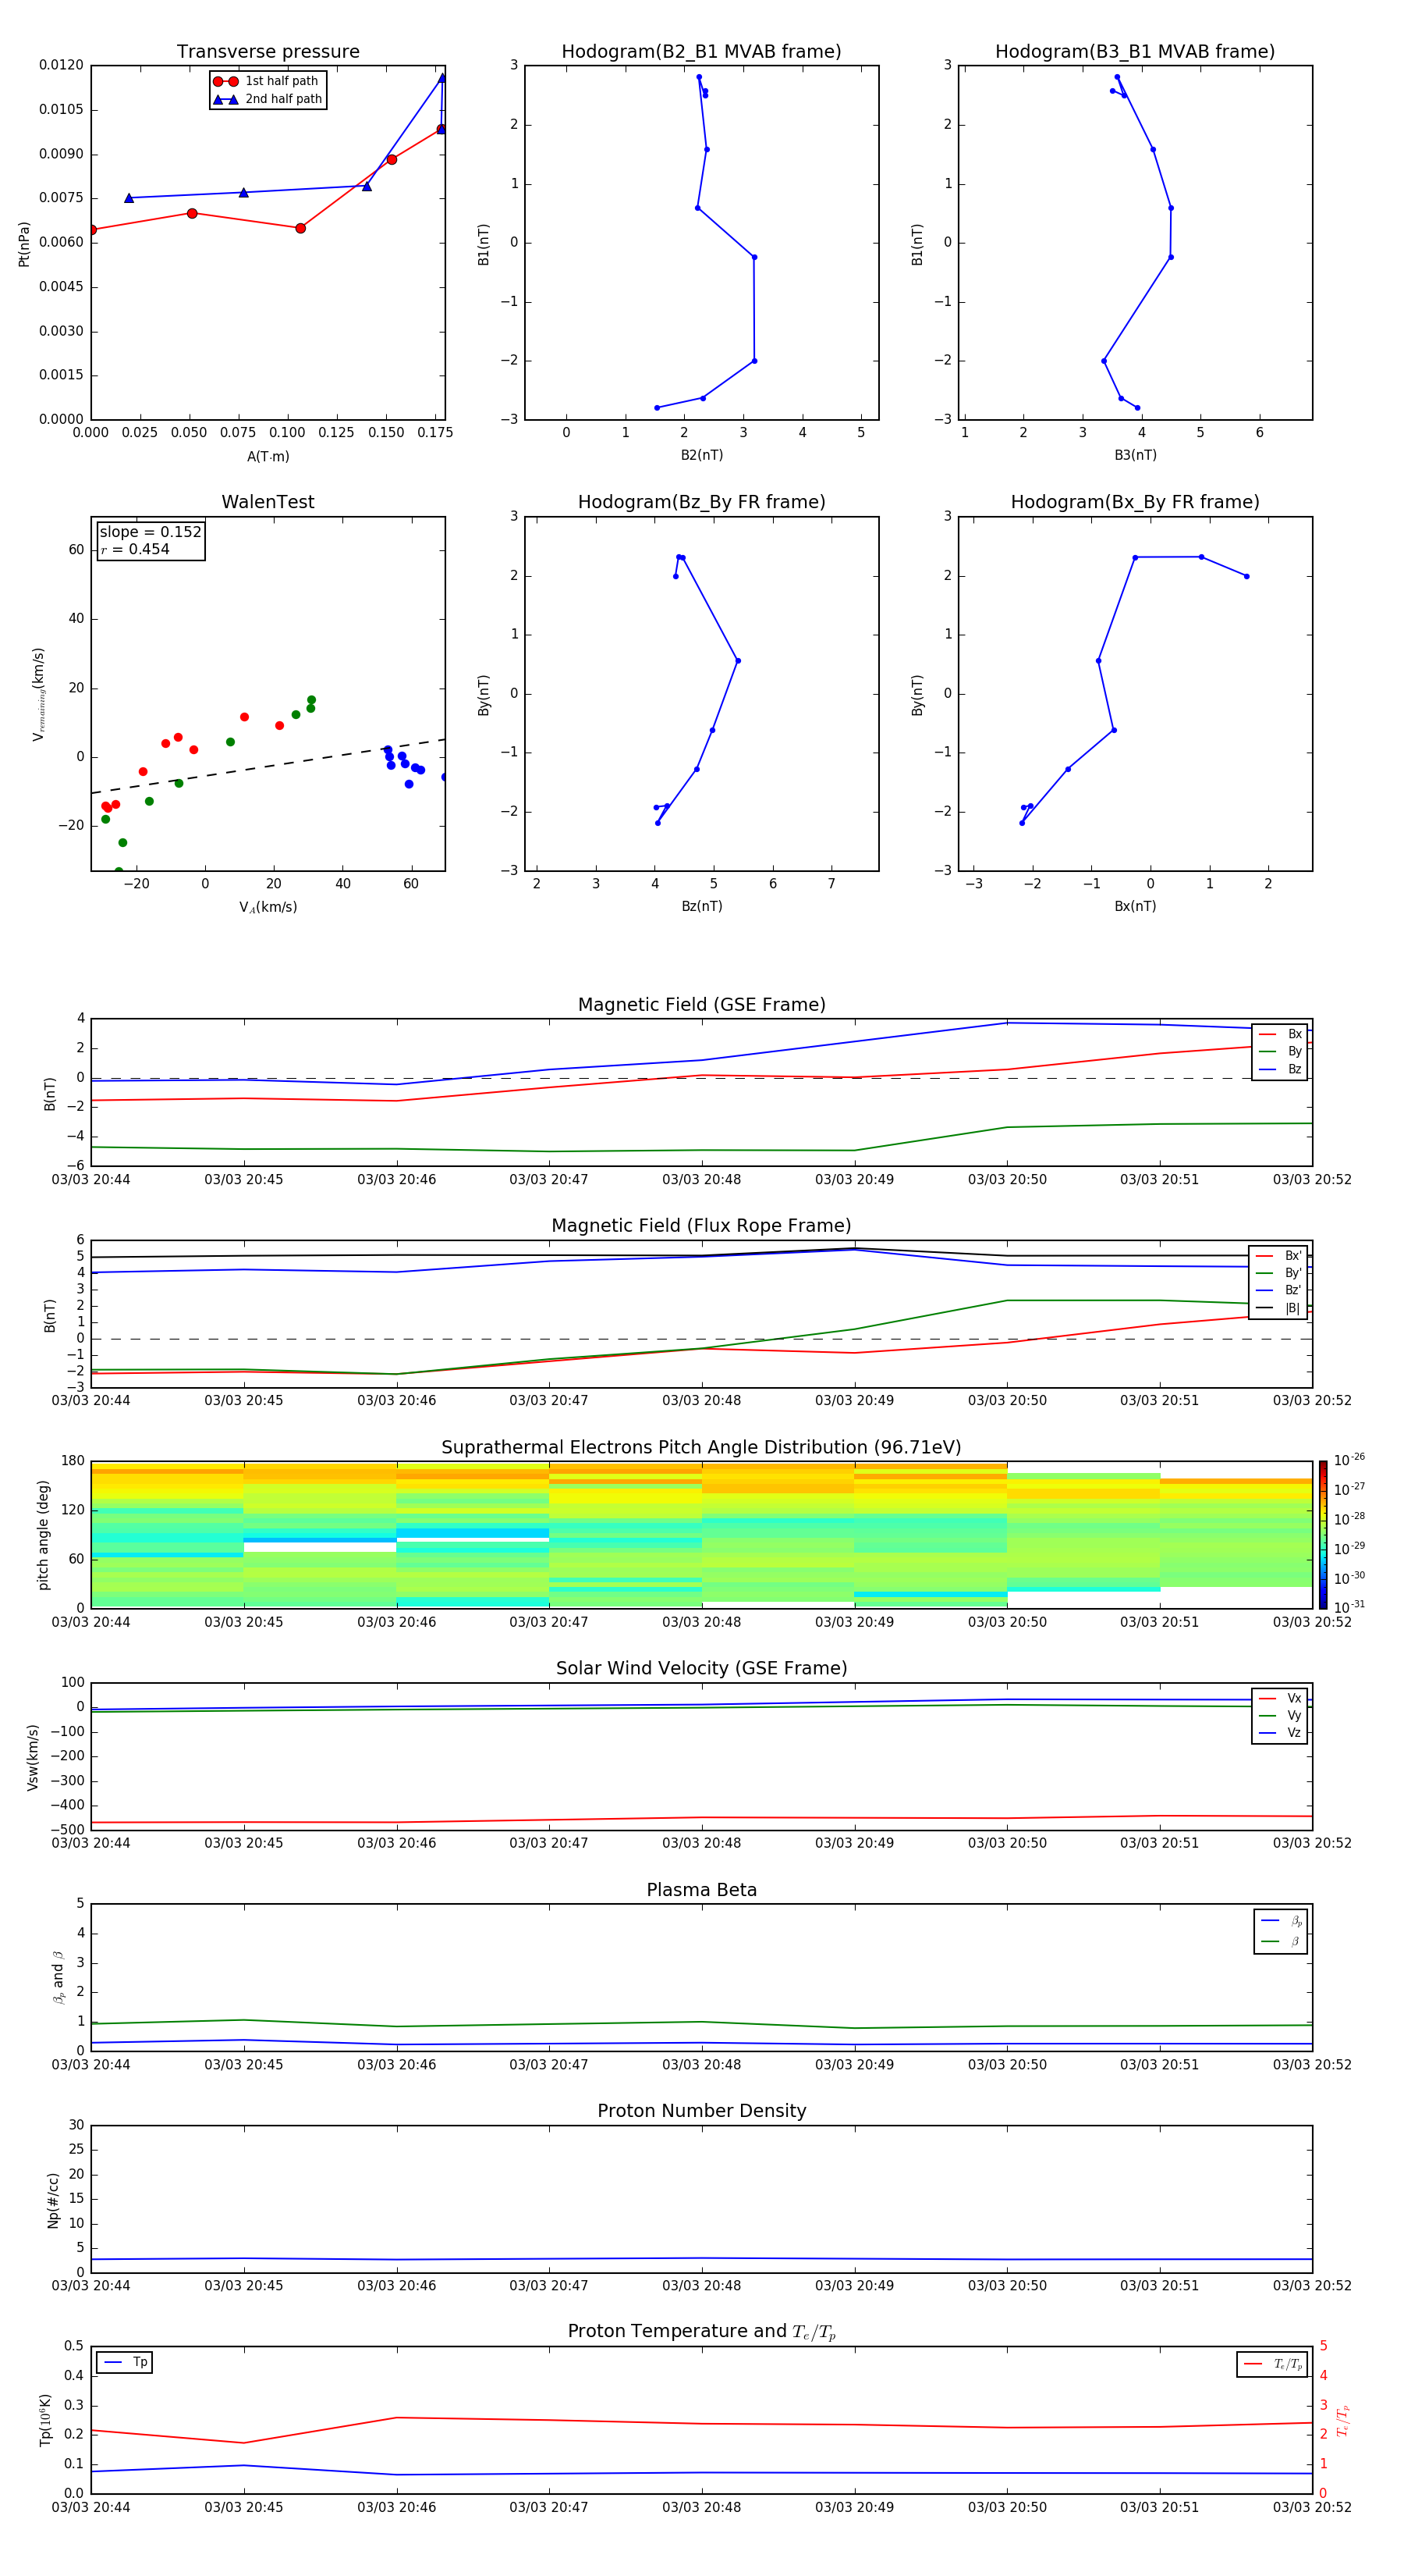
Task: Select the "Hodogram(Bx_By FR frame)" title
Action: (x=1134, y=502)
